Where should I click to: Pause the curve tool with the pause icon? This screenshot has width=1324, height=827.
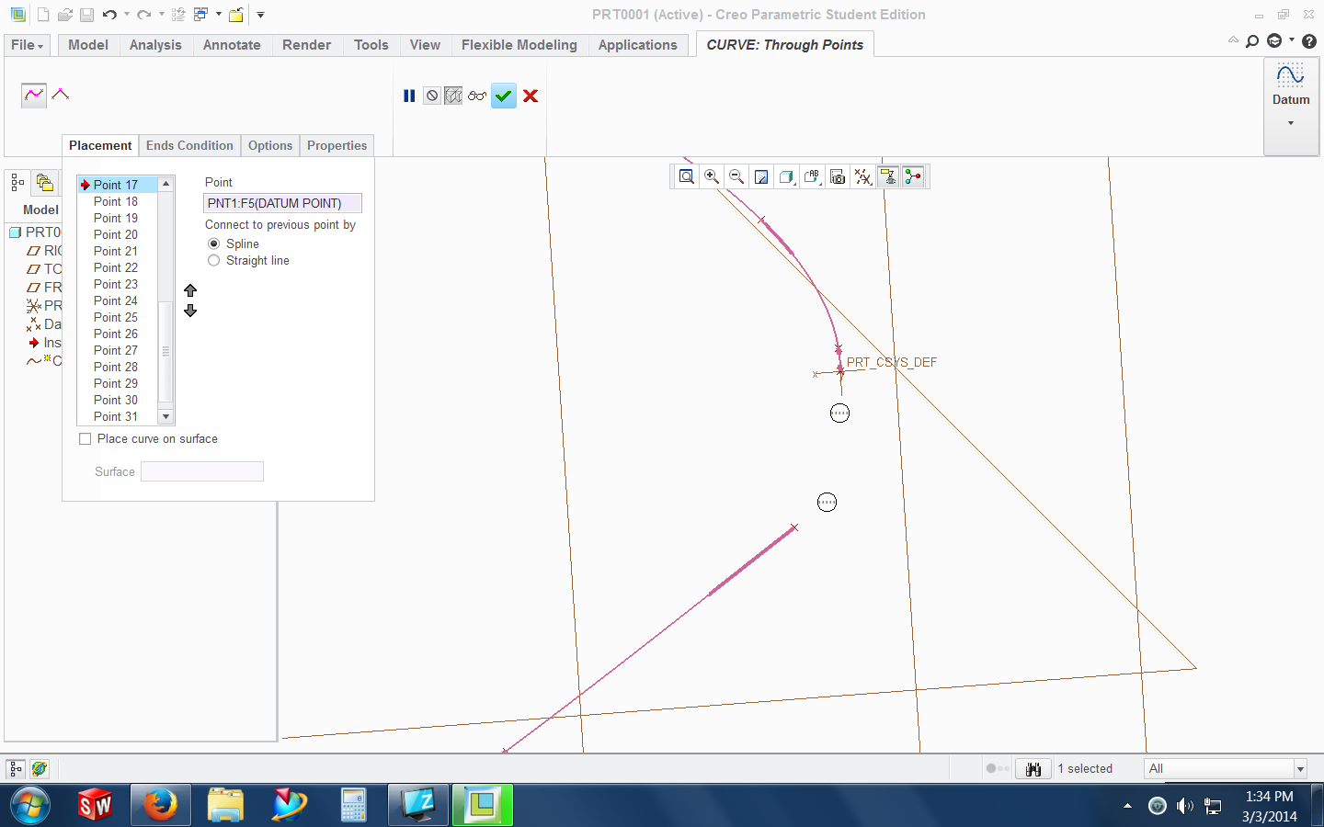tap(409, 96)
